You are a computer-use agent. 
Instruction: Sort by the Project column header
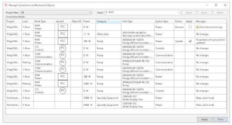[x=14, y=21]
